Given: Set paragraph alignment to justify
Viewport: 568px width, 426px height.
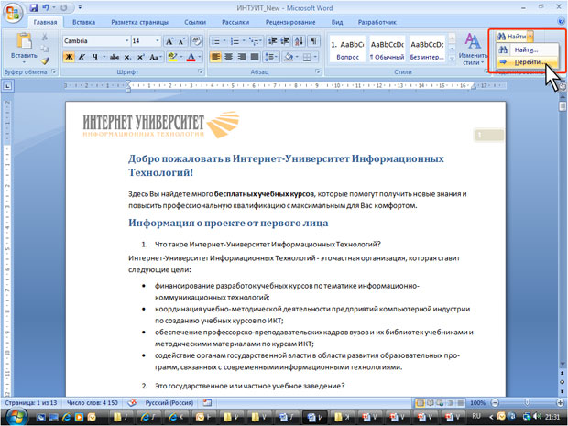Looking at the screenshot, I should 255,57.
